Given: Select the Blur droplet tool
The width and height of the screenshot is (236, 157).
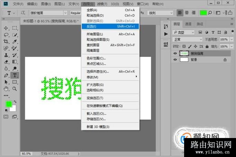Looking at the screenshot, I should (6, 68).
